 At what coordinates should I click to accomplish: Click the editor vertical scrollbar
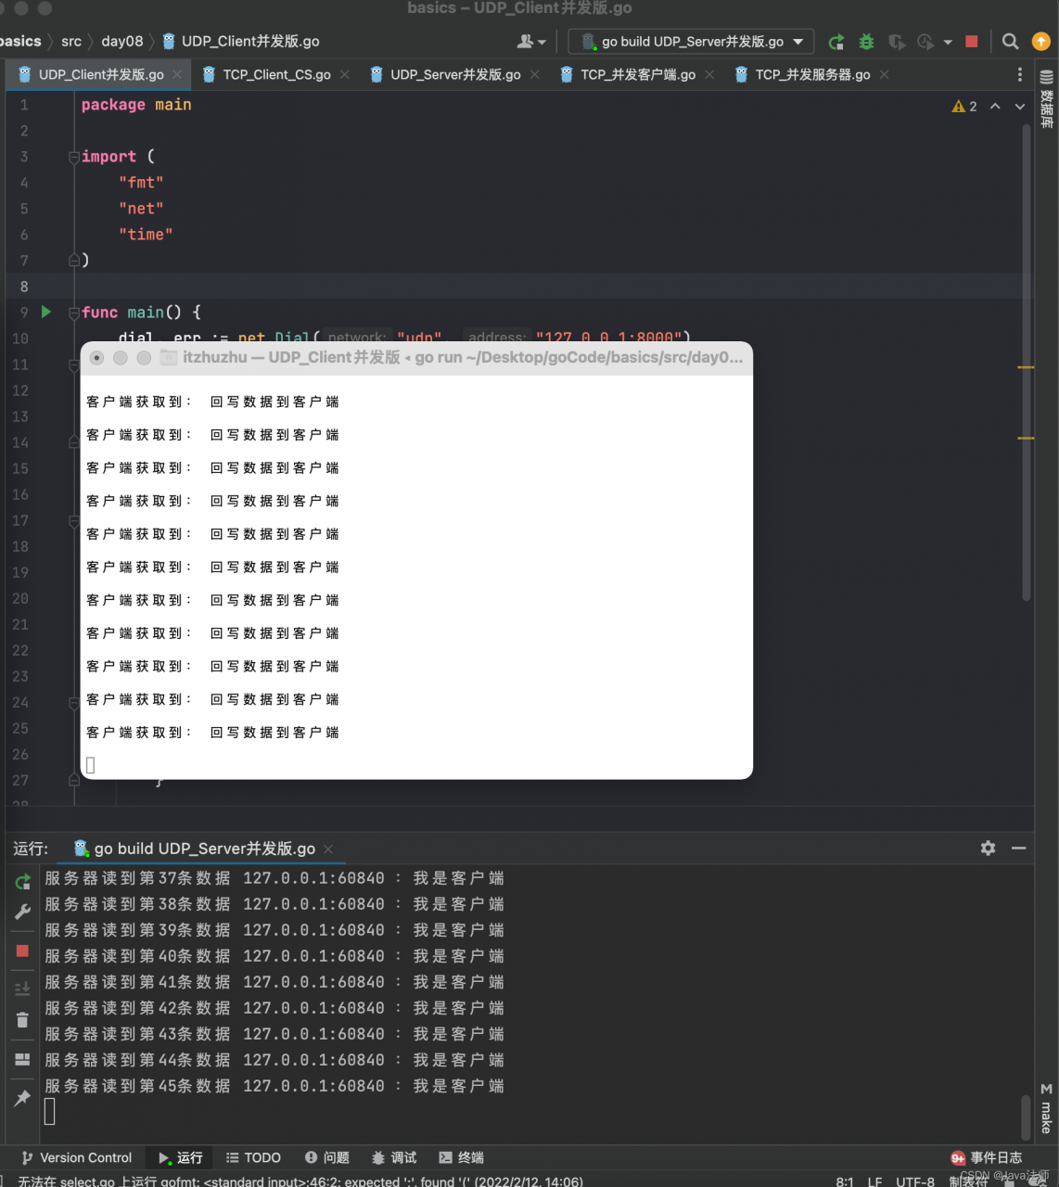[x=1027, y=362]
